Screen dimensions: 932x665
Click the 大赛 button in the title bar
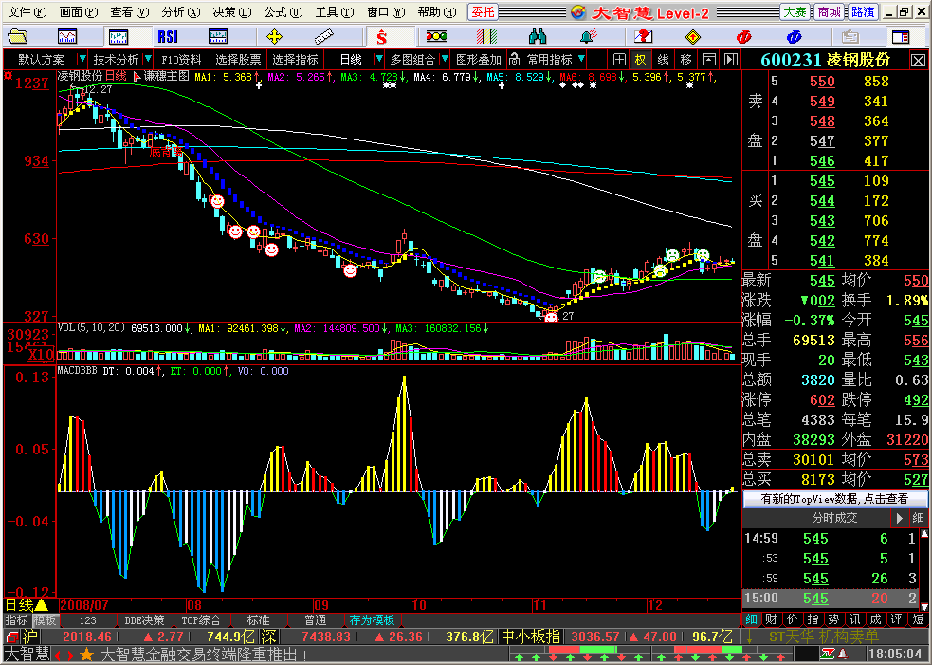click(x=795, y=12)
